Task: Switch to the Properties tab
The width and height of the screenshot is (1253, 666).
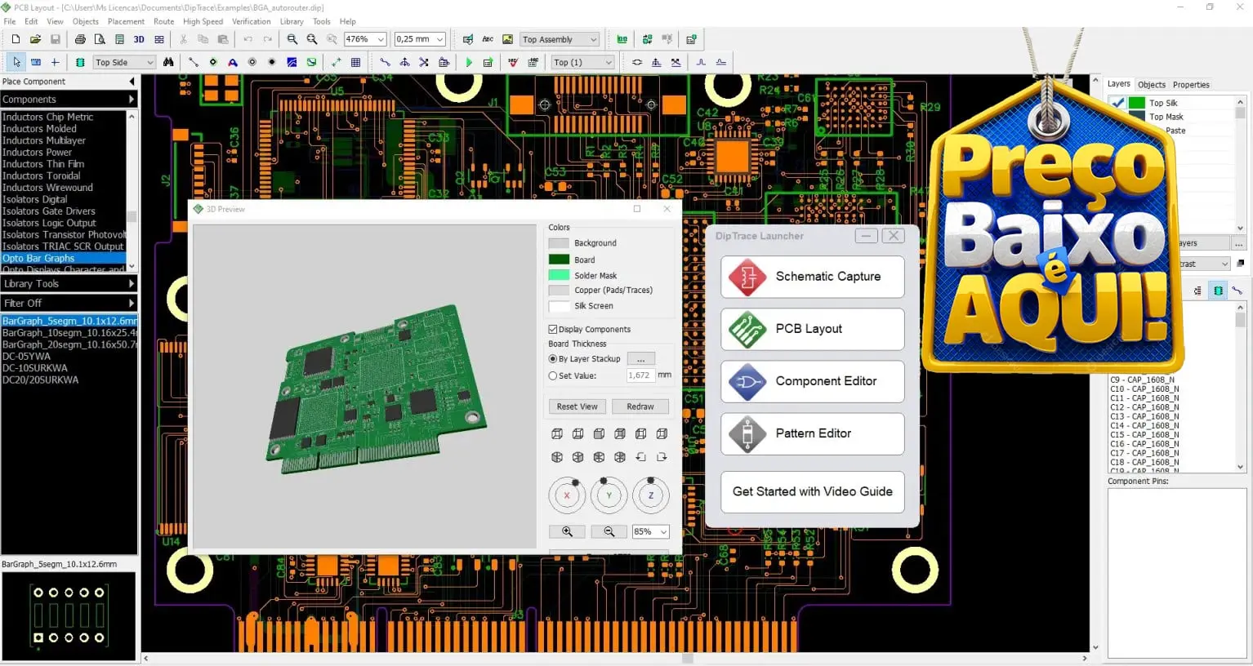Action: pyautogui.click(x=1190, y=85)
